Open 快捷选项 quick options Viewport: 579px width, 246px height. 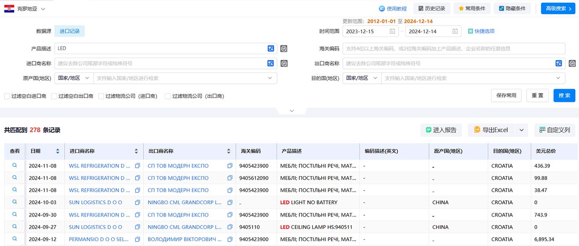click(x=481, y=31)
